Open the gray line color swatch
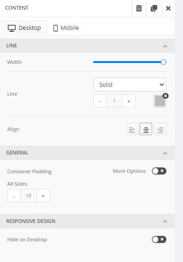The height and width of the screenshot is (262, 183). pyautogui.click(x=160, y=101)
